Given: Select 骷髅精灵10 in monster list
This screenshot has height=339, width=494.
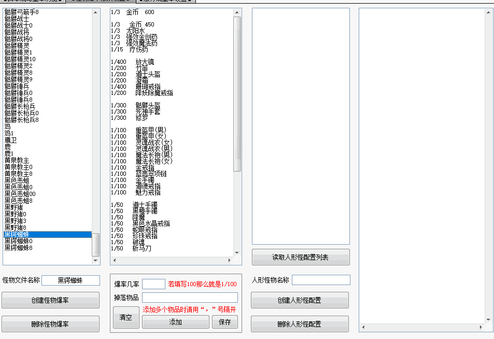Looking at the screenshot, I should [x=20, y=59].
